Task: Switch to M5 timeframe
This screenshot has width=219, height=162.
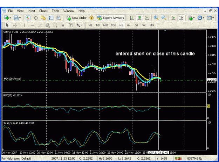Action: point(98,25)
